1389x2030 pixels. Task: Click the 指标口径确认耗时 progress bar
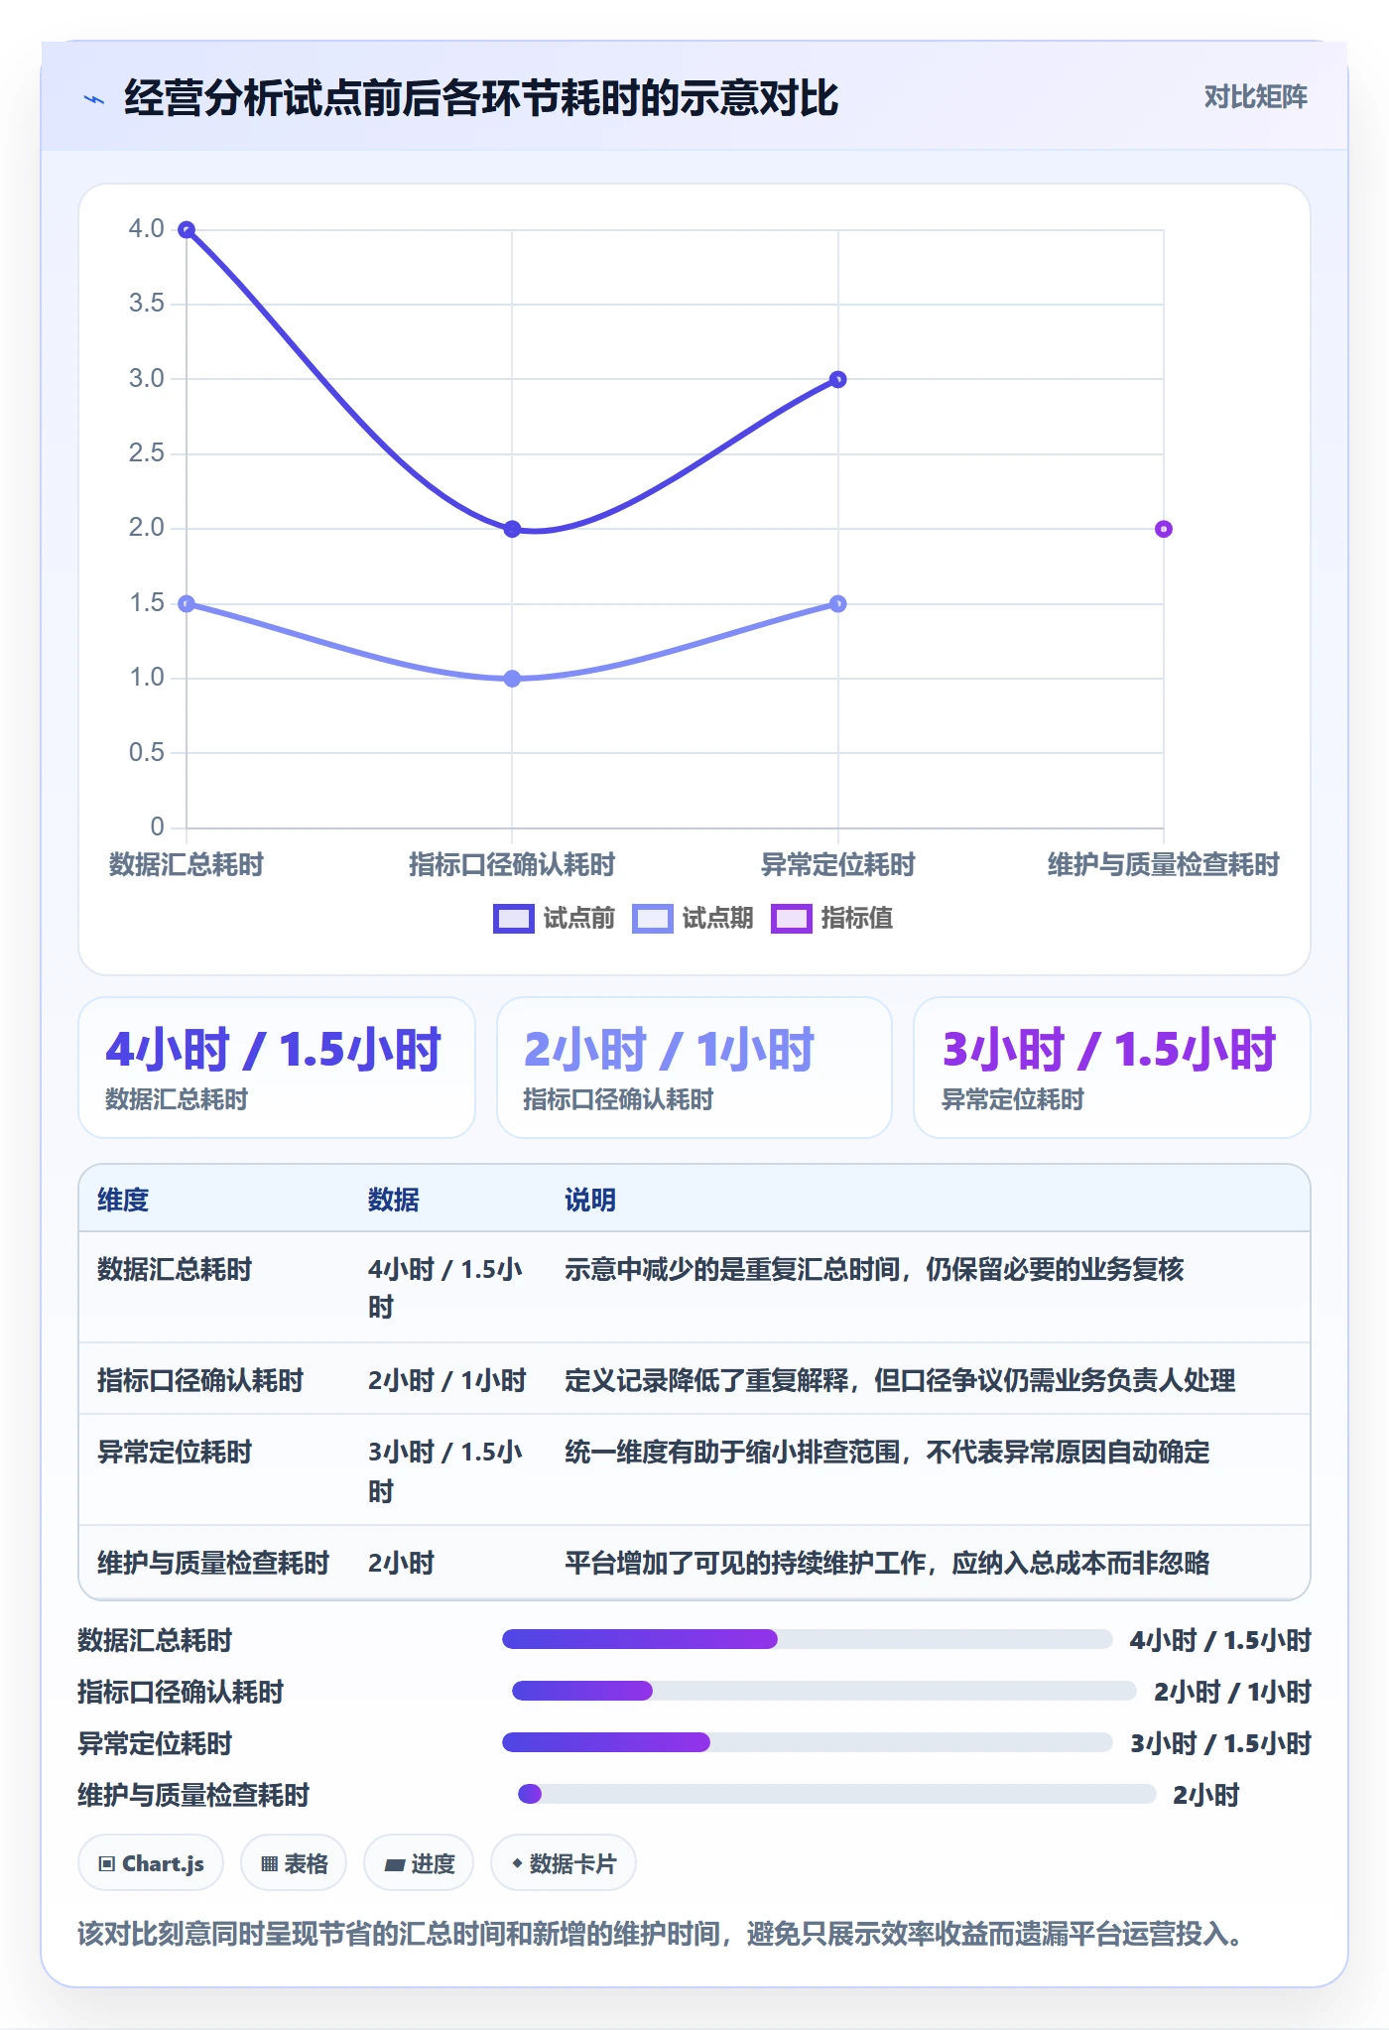823,1691
